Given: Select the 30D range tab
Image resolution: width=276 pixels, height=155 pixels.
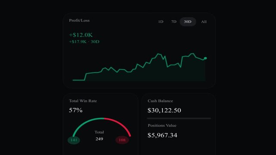Looking at the screenshot, I should (x=188, y=22).
